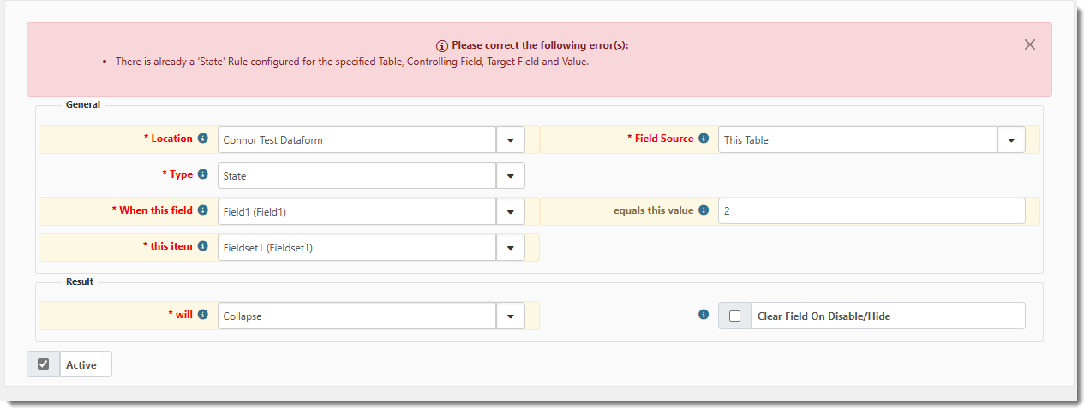The image size is (1090, 414).
Task: Expand the will dropdown showing Collapse
Action: (x=510, y=316)
